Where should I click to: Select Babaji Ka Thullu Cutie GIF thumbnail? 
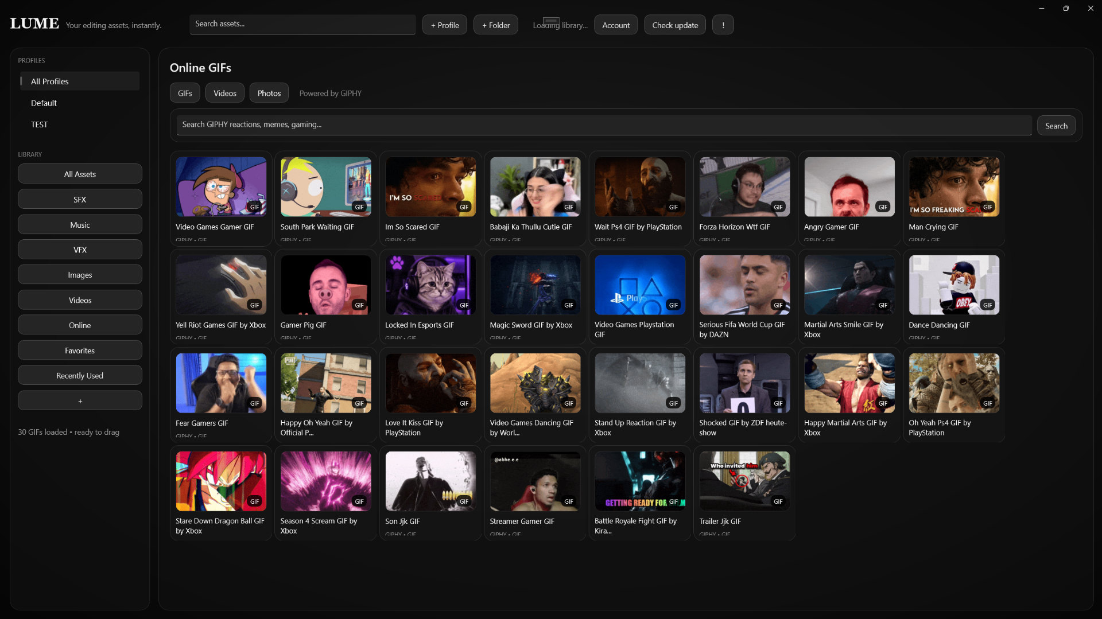535,187
